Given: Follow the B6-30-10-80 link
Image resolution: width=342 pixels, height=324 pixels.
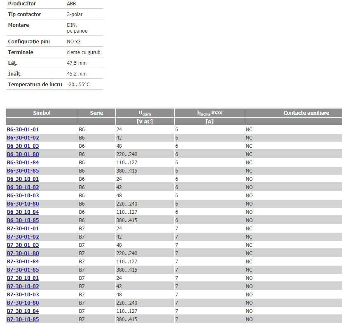Looking at the screenshot, I should 23,204.
